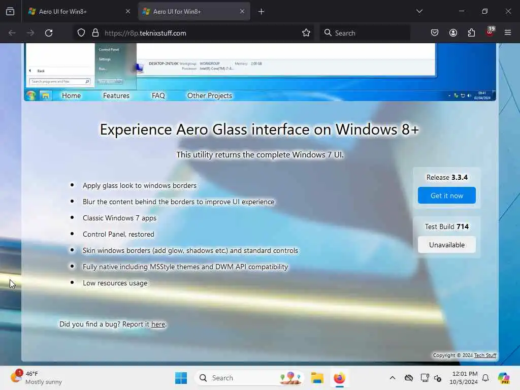Screen dimensions: 520x390
Task: Open Other Projects nav item
Action: (x=210, y=95)
